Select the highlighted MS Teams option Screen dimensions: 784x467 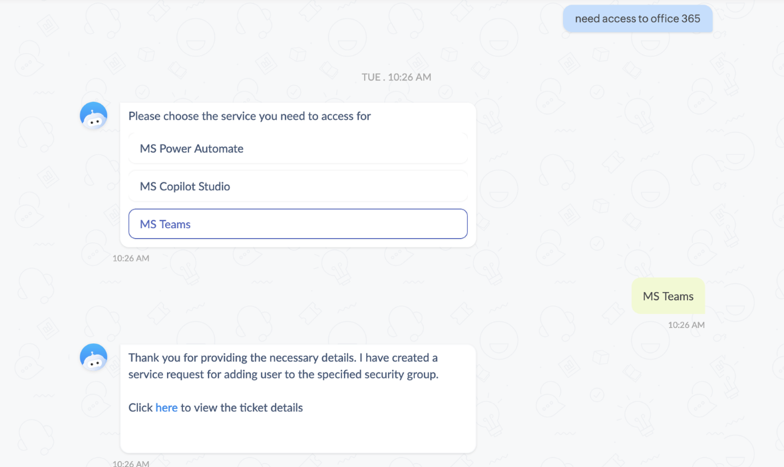(298, 224)
